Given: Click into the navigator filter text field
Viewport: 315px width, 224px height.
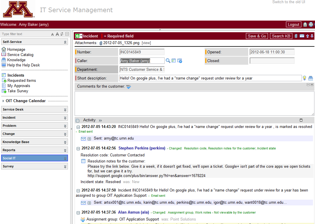Looking at the screenshot, I should (25, 34).
